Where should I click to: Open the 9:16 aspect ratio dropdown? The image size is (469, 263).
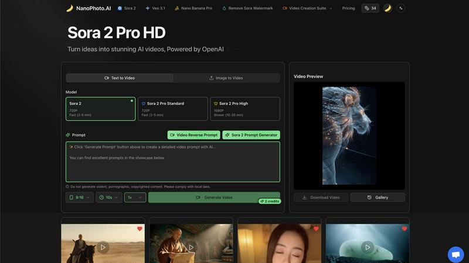click(x=79, y=198)
